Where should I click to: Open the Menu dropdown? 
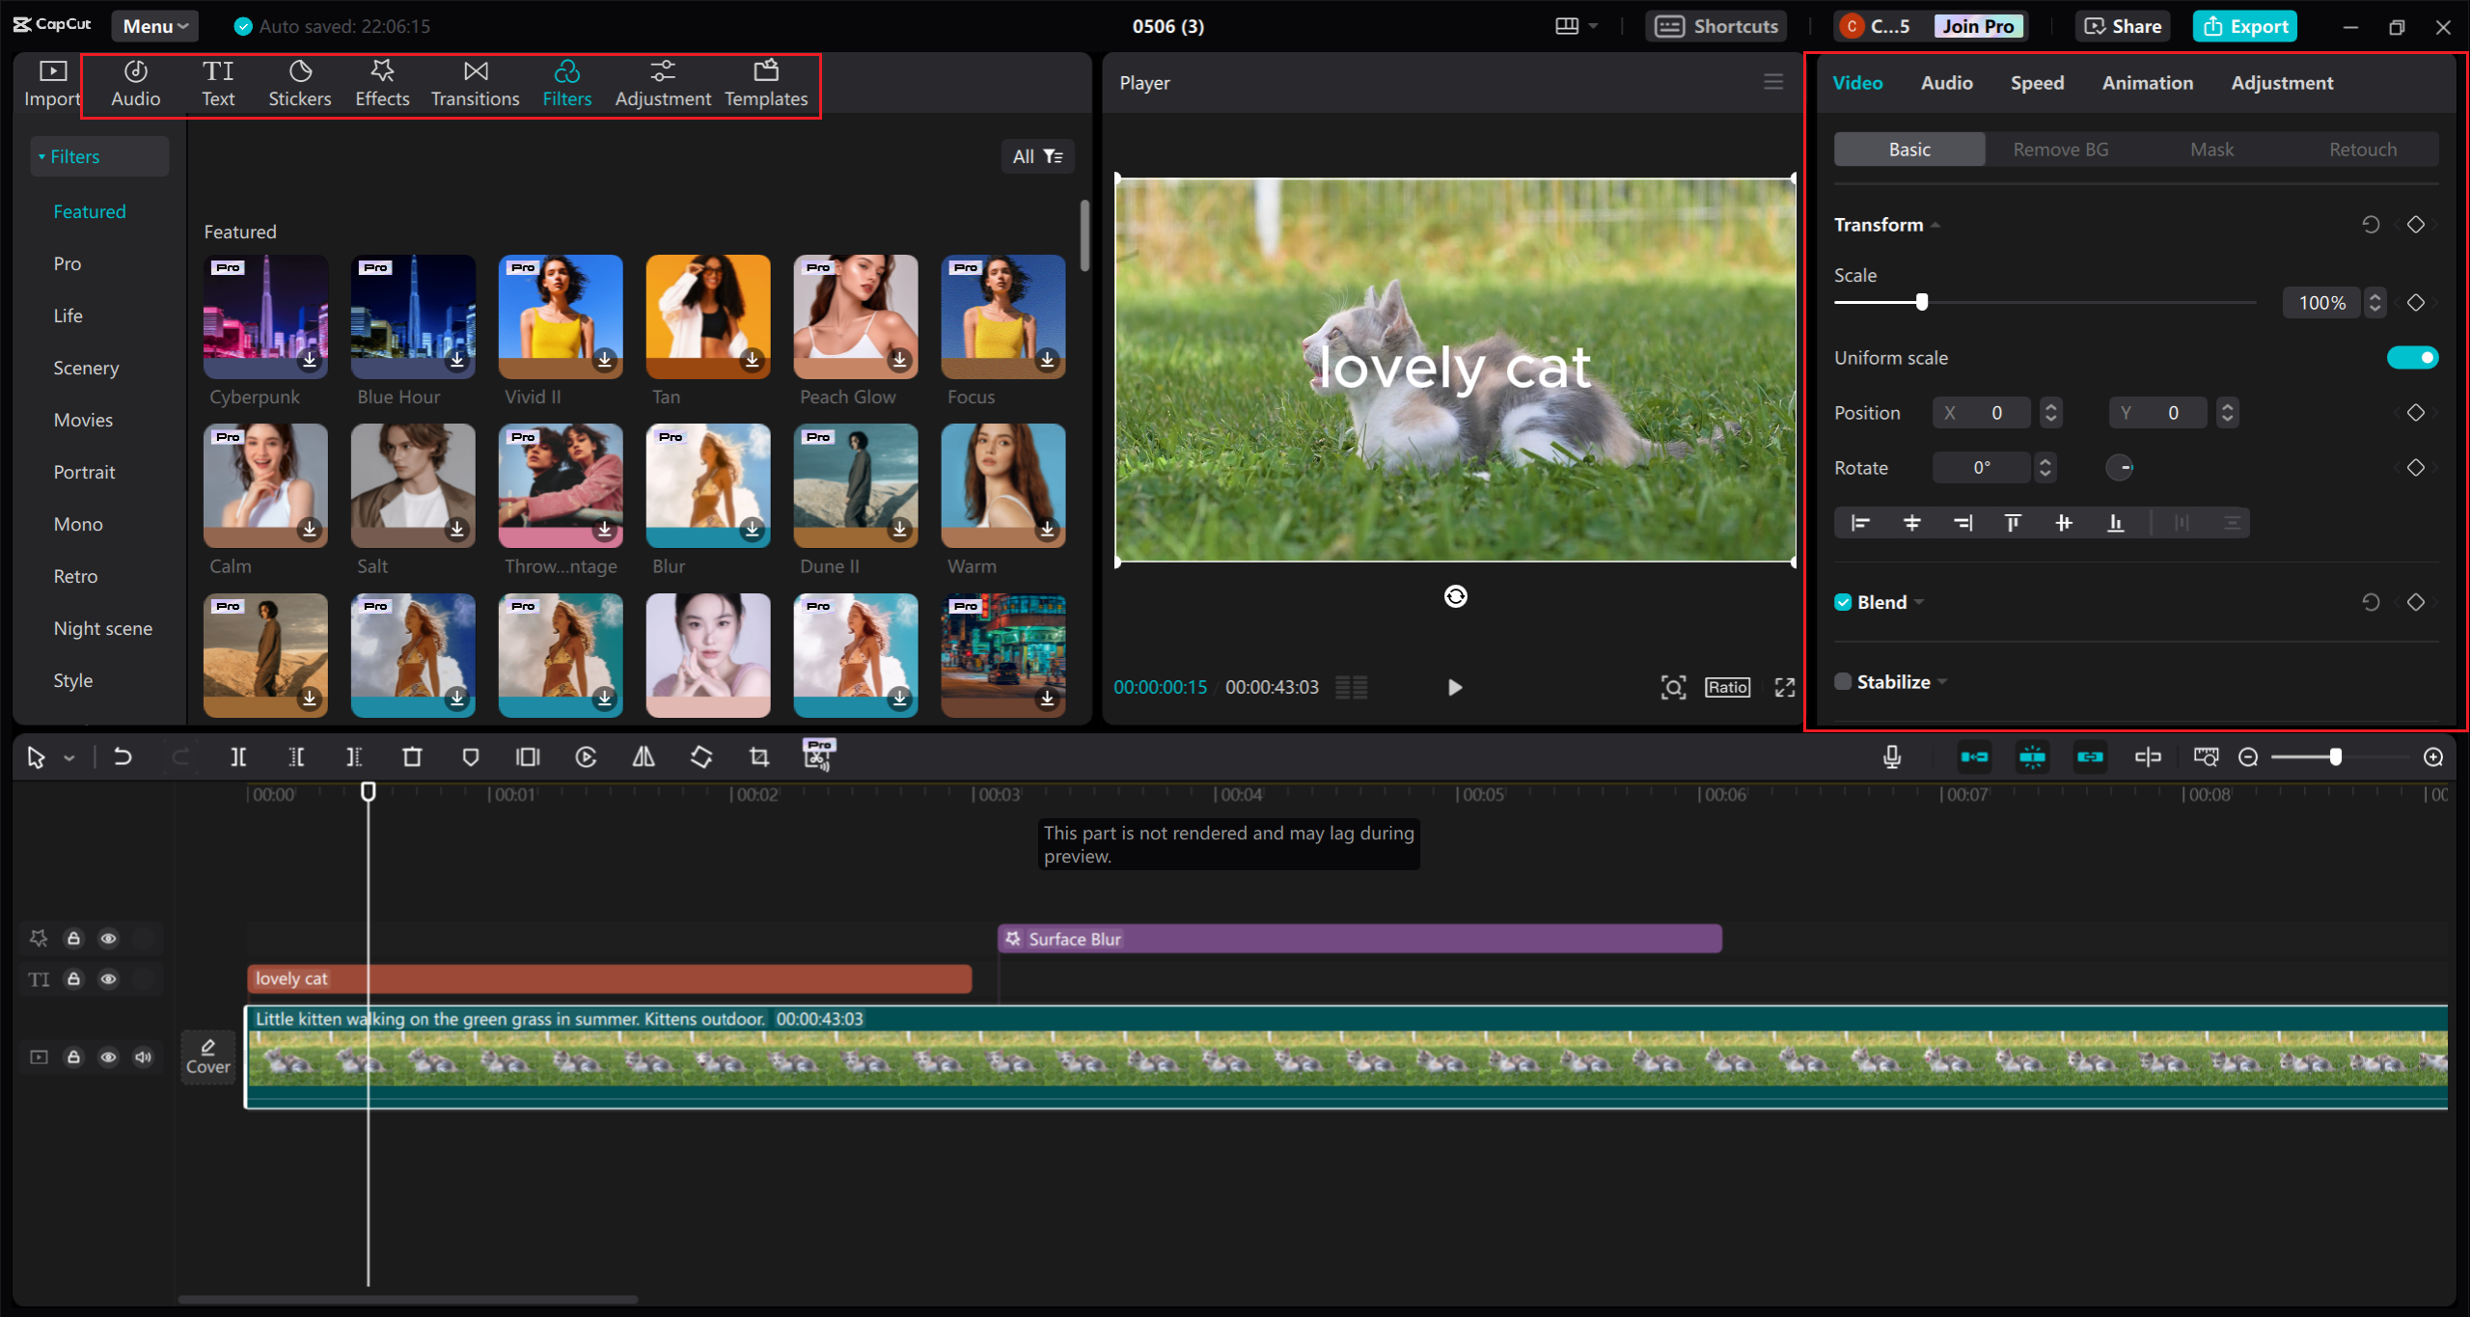154,26
